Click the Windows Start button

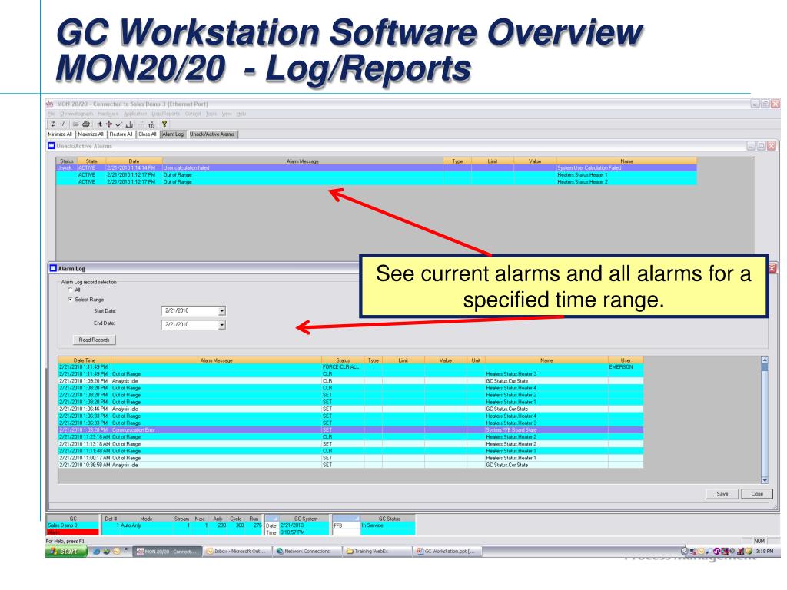pos(67,552)
